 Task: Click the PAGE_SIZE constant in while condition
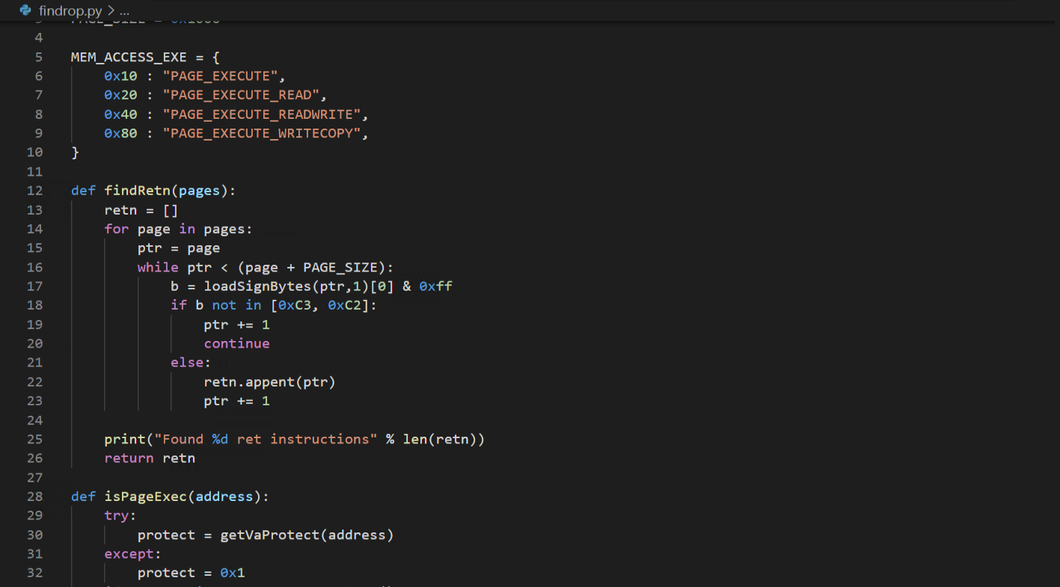(340, 268)
